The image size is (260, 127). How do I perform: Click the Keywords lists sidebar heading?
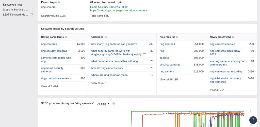coord(13,5)
